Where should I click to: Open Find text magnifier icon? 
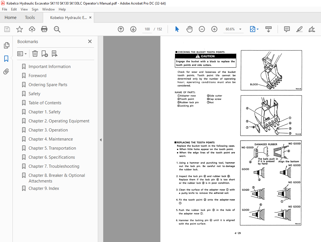coord(57,29)
